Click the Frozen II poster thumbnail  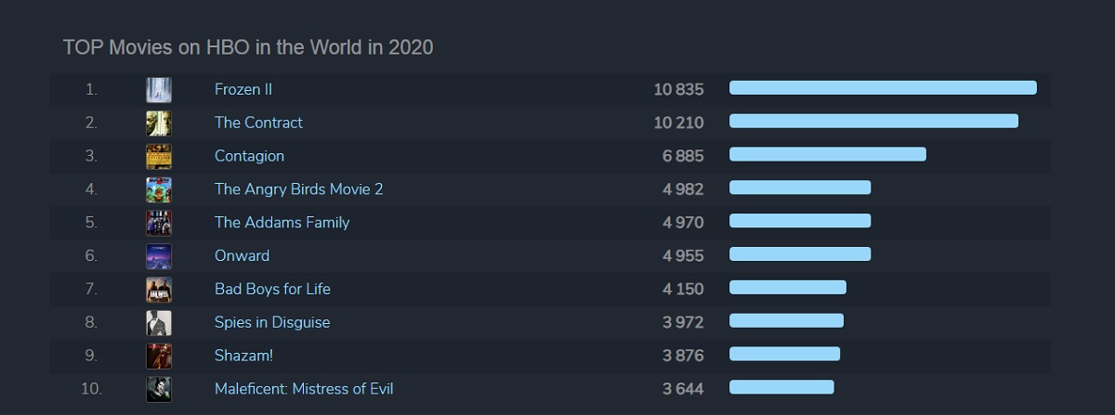[x=158, y=90]
